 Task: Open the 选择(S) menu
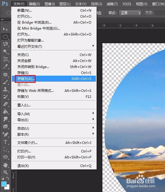click(96, 4)
